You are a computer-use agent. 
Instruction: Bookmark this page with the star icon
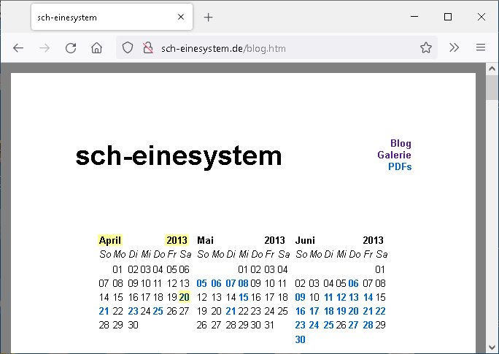426,47
